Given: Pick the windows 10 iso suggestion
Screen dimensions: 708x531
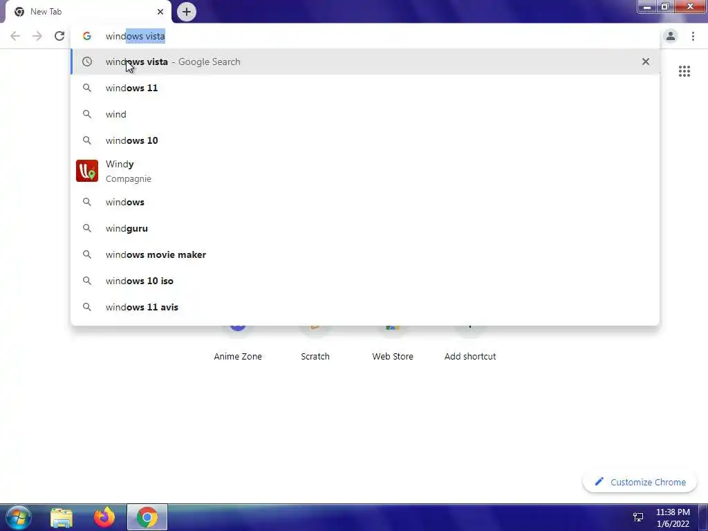Looking at the screenshot, I should point(365,281).
